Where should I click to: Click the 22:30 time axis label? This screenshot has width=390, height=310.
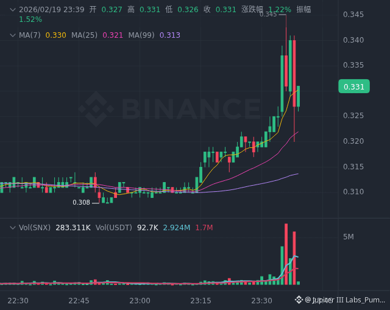tap(18, 300)
